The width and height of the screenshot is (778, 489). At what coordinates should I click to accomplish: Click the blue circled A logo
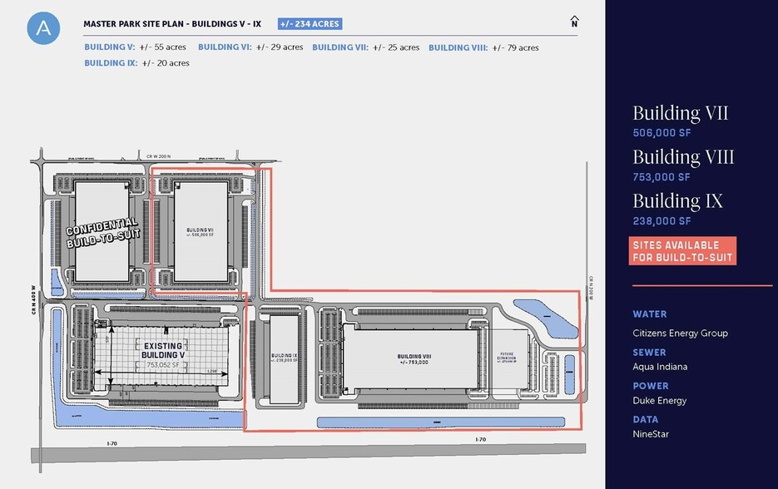43,27
